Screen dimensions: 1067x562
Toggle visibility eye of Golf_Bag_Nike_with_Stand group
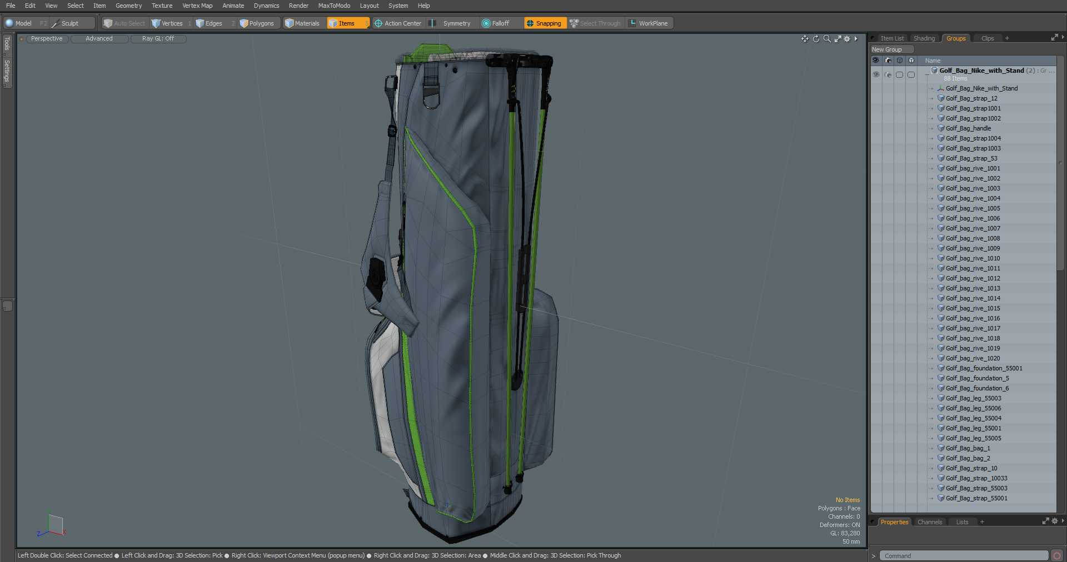[876, 74]
